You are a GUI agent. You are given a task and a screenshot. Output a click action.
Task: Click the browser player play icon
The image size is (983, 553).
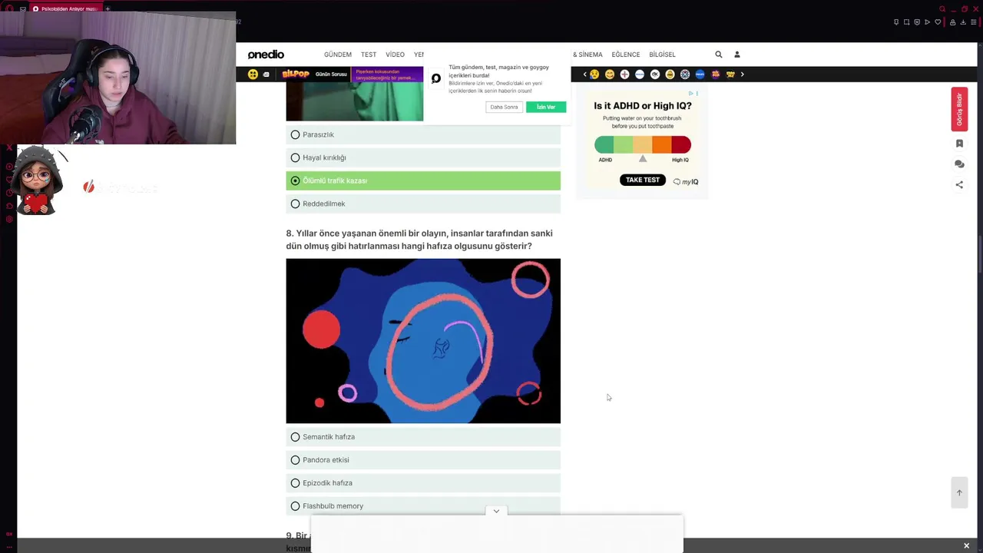click(927, 22)
